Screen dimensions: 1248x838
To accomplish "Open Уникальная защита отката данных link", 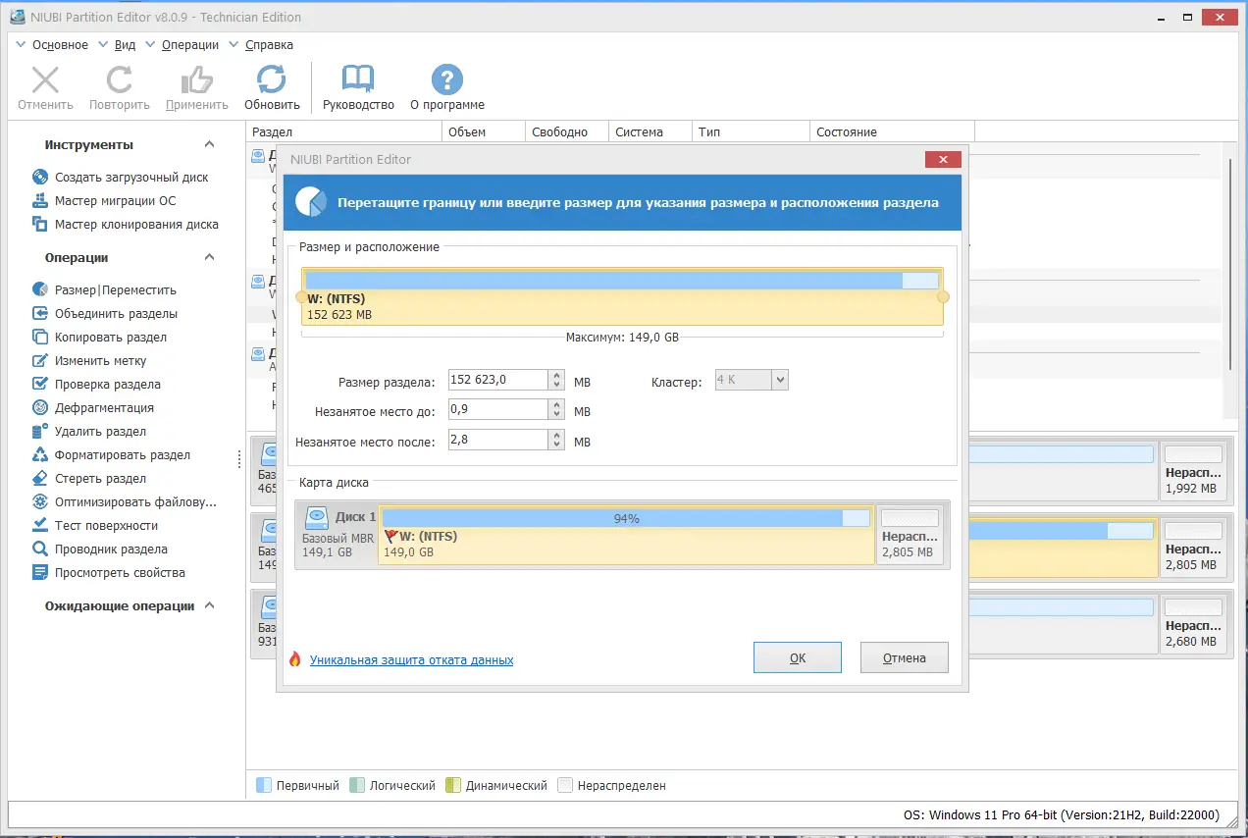I will 412,660.
